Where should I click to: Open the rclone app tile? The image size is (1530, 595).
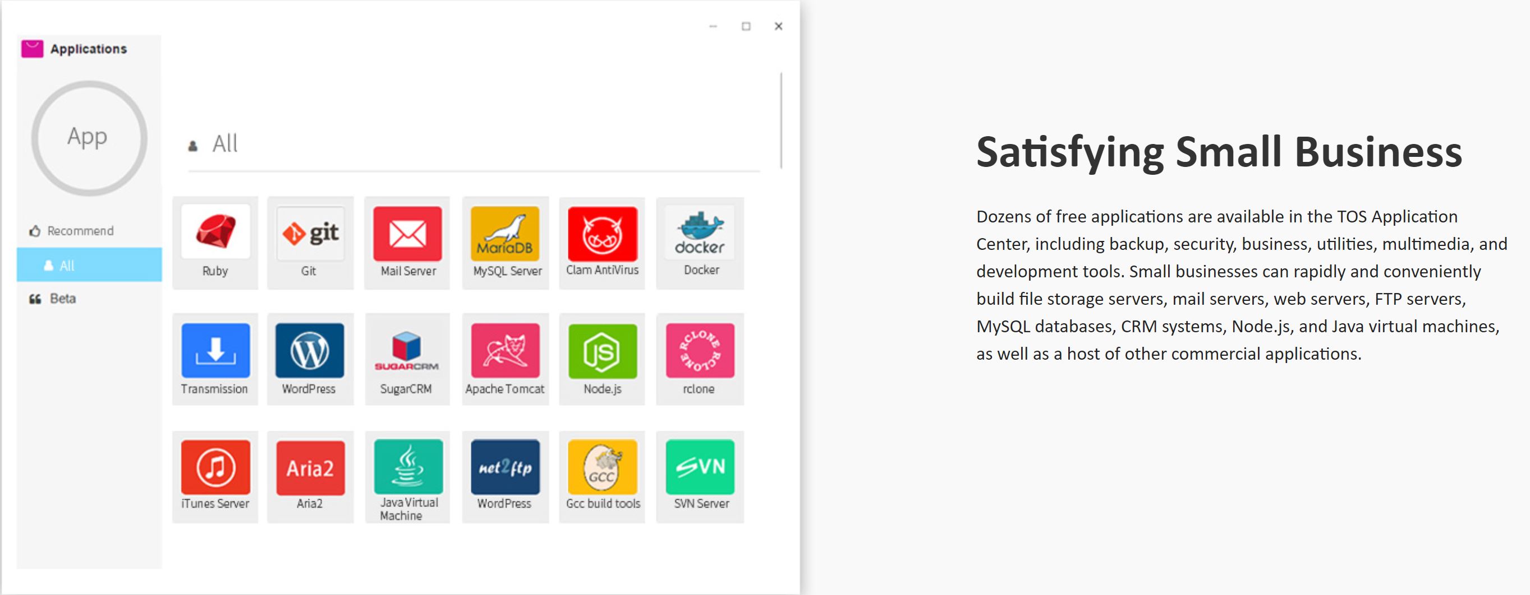700,351
